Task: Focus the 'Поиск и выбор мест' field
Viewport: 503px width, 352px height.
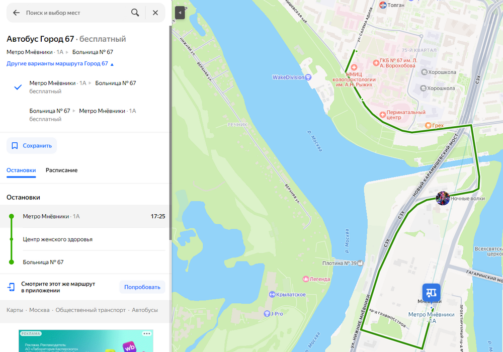Action: [x=75, y=13]
